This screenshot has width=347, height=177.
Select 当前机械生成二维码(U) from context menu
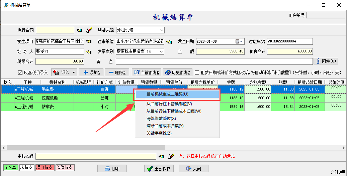[x=177, y=95]
